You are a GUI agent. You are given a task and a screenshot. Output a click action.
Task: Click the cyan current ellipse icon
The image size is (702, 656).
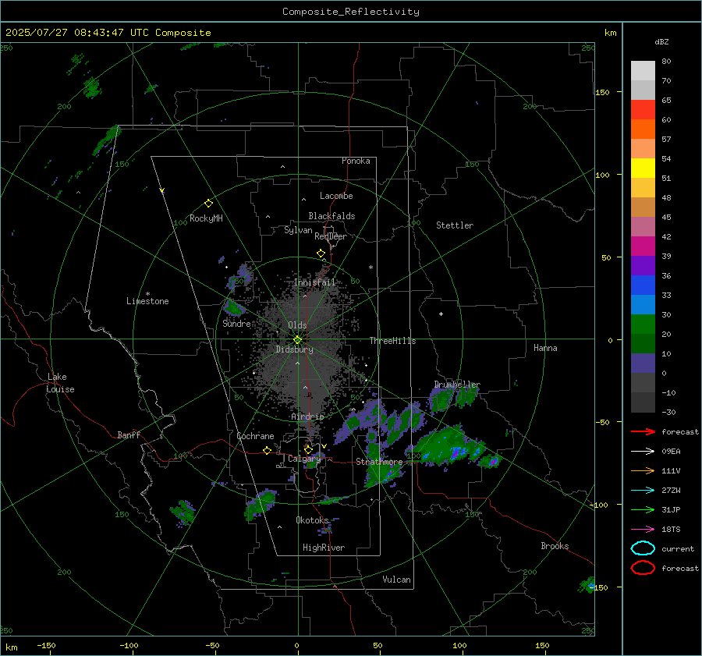(643, 548)
